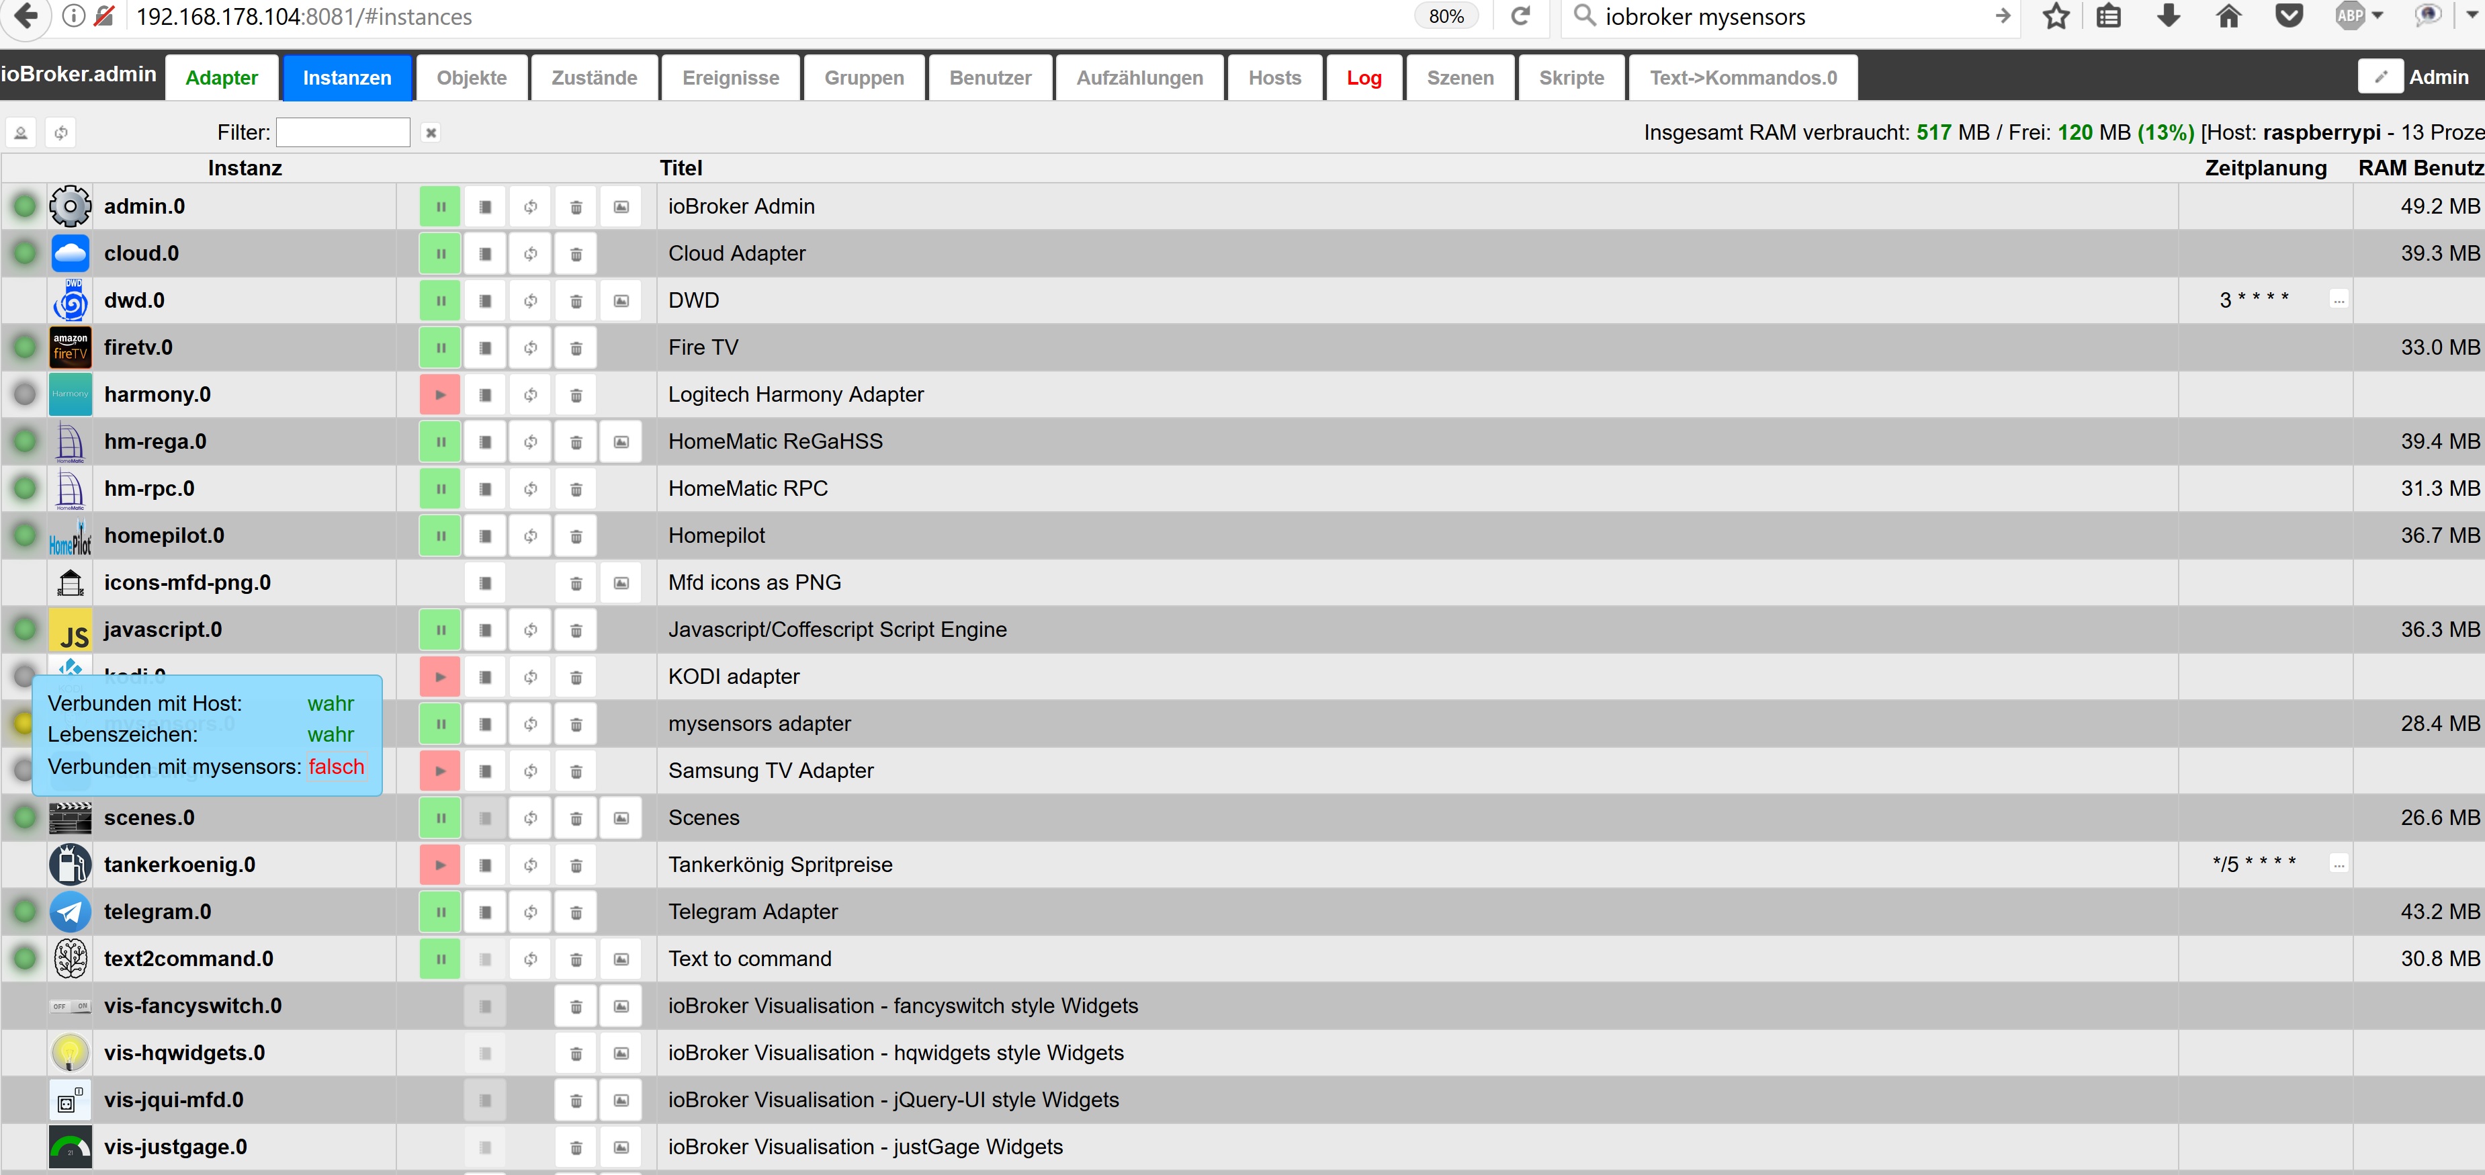Edit schedule for dwd.0 via ellipsis button

pos(2337,300)
